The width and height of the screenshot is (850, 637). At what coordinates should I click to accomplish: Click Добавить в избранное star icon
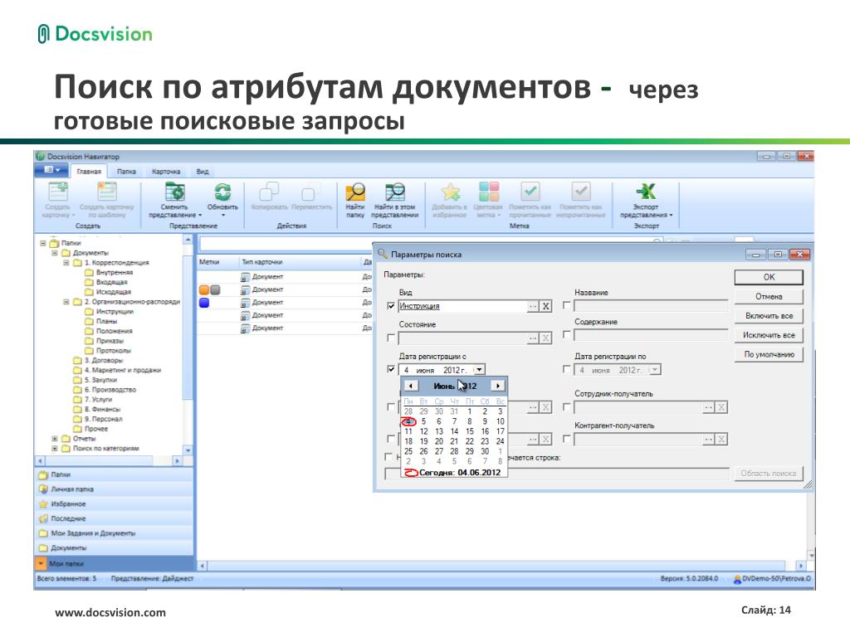click(449, 192)
